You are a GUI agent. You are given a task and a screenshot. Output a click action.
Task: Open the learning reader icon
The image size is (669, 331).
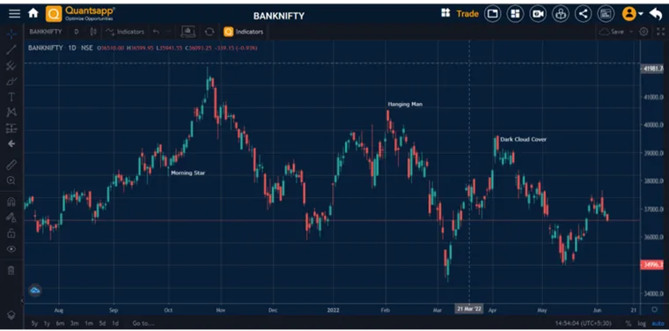click(x=561, y=14)
